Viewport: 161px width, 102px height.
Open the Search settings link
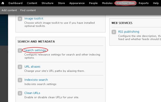click(35, 50)
